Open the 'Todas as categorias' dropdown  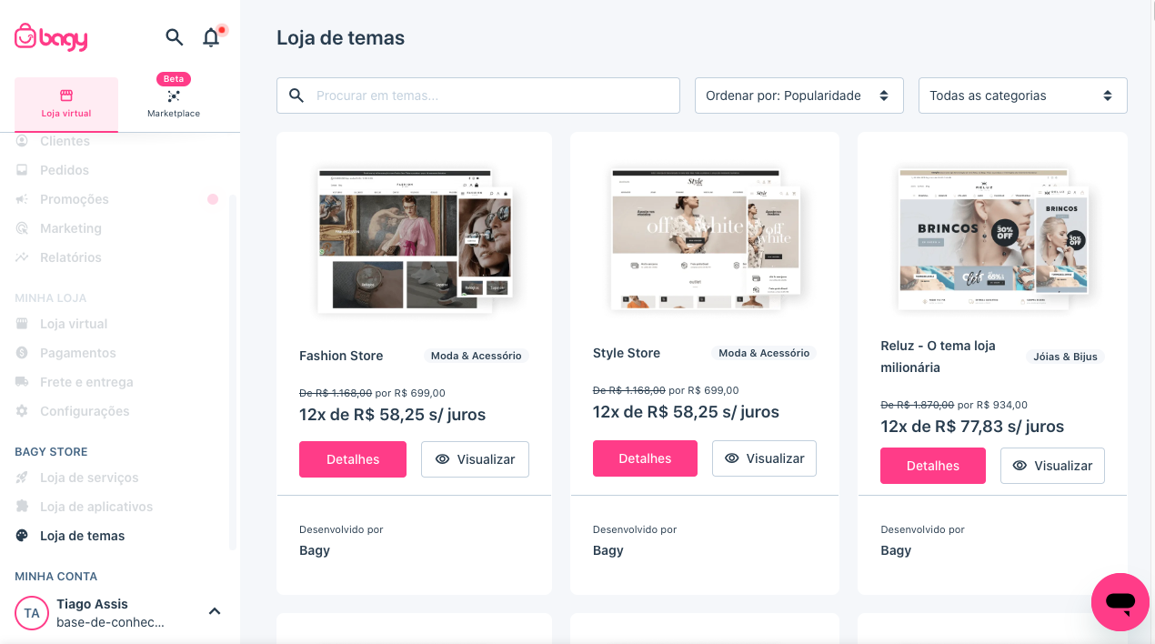point(1022,95)
